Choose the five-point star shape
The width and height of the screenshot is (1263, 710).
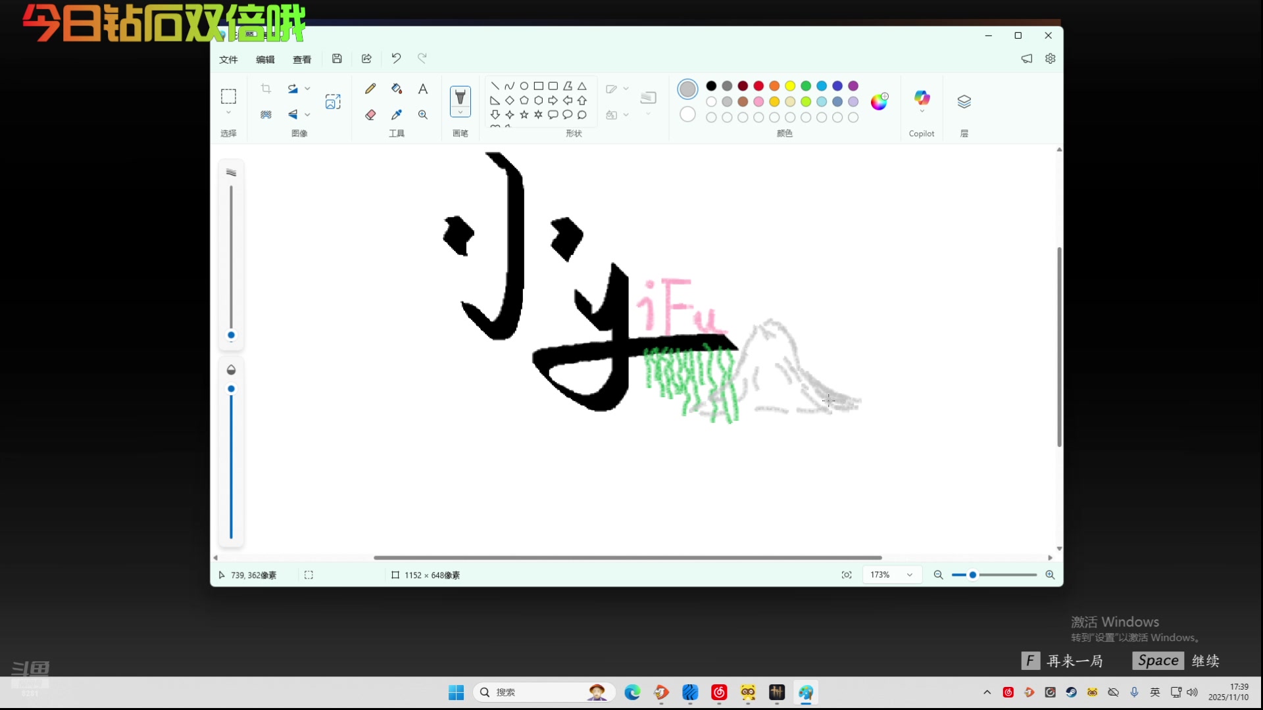coord(524,114)
